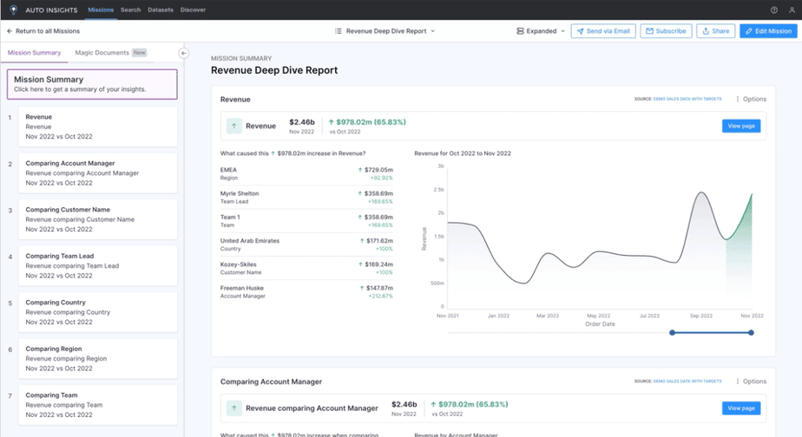This screenshot has width=802, height=437.
Task: Open the three-dot Options for Revenue card
Action: pos(751,99)
